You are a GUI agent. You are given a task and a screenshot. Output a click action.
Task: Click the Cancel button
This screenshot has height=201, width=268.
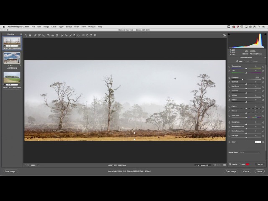(x=246, y=171)
